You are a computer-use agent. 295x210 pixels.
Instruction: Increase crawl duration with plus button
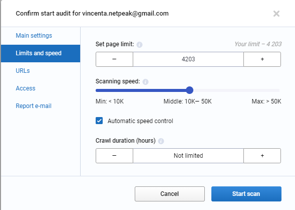pyautogui.click(x=262, y=156)
